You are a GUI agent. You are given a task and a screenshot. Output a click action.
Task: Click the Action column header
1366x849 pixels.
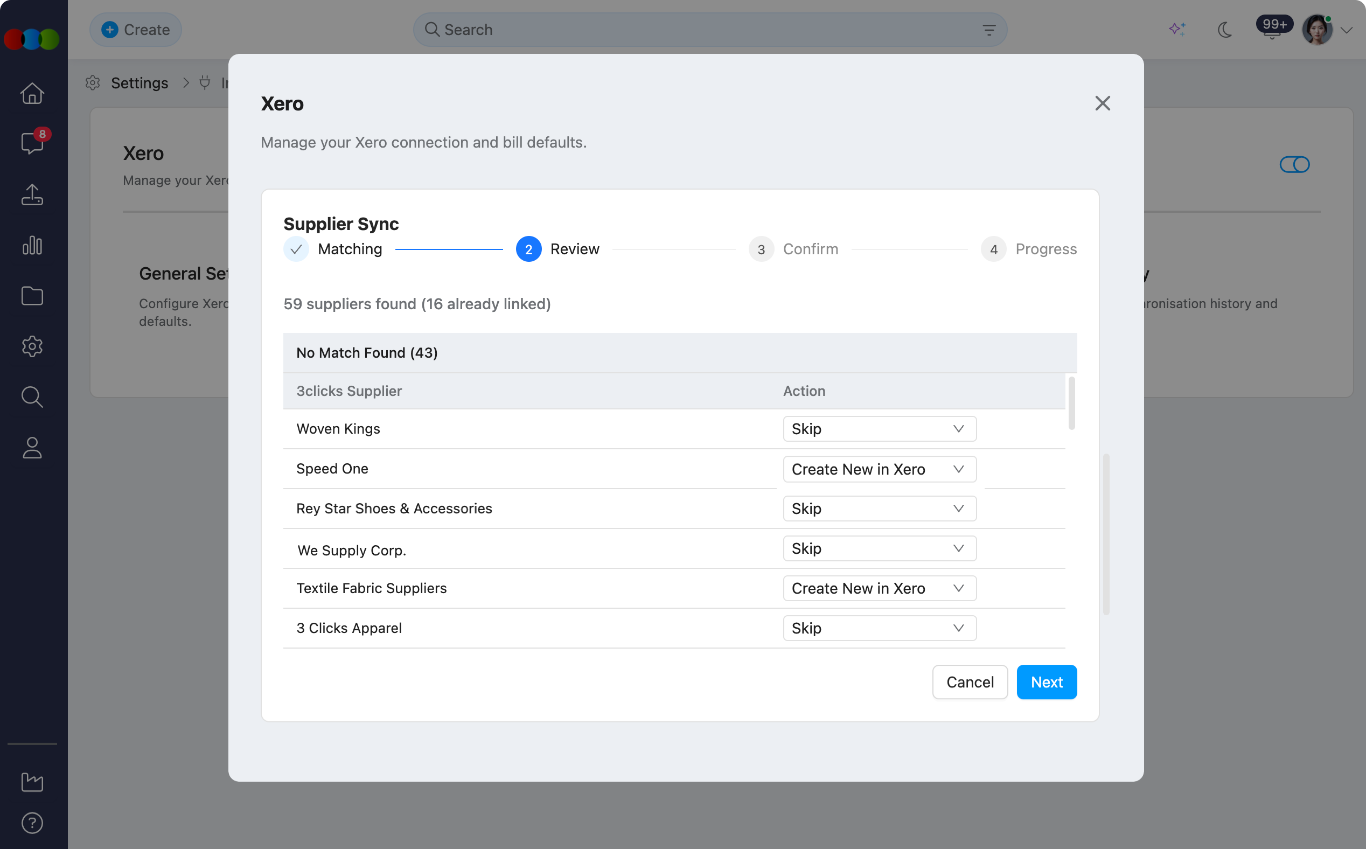804,391
